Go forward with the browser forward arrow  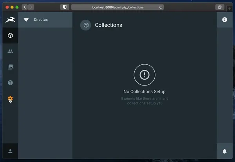(31, 7)
